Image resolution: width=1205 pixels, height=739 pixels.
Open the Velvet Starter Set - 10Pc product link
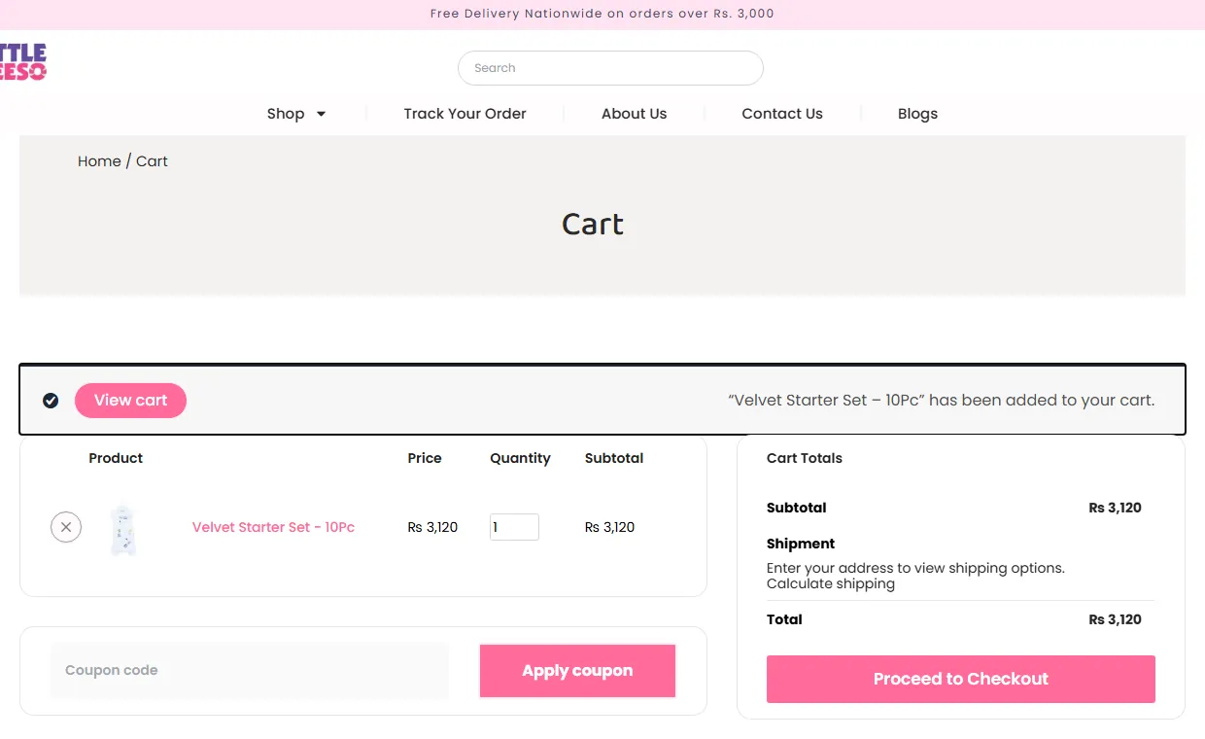tap(273, 527)
